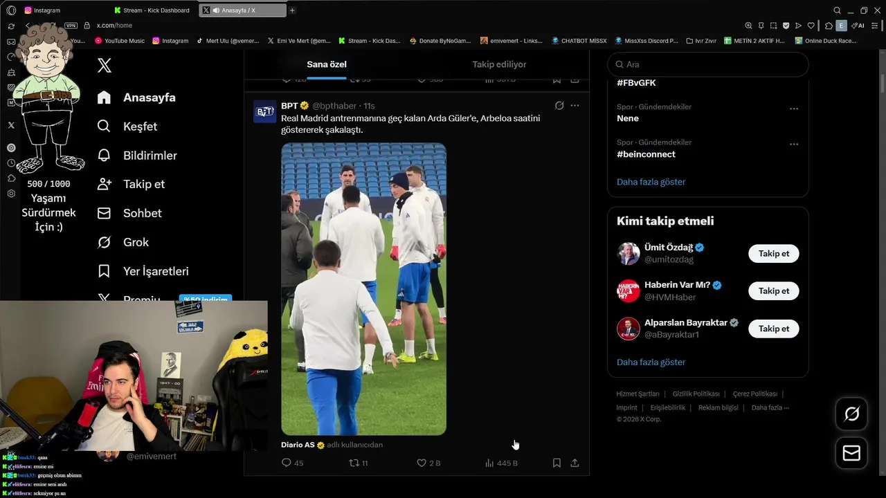This screenshot has width=886, height=498.
Task: Bookmark the BPT tweet
Action: 557,463
